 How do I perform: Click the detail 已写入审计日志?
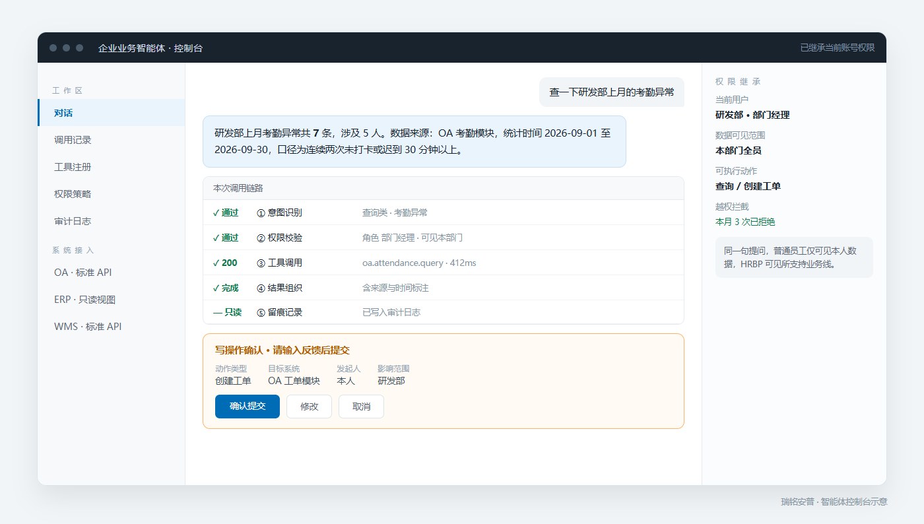391,313
